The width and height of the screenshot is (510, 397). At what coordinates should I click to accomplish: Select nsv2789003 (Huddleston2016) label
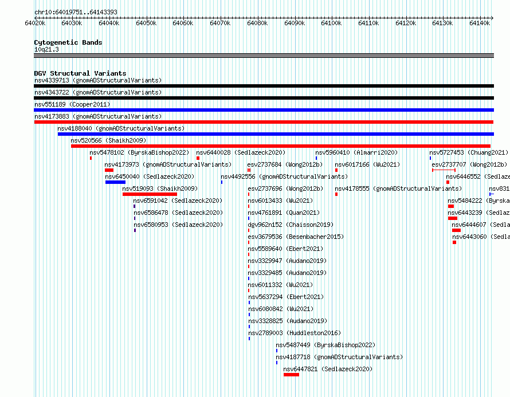295,333
